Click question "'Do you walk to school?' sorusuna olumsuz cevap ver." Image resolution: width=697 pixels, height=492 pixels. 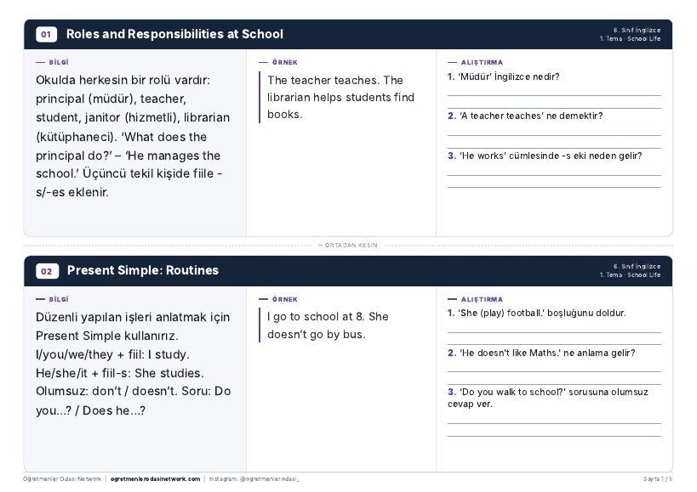point(548,398)
